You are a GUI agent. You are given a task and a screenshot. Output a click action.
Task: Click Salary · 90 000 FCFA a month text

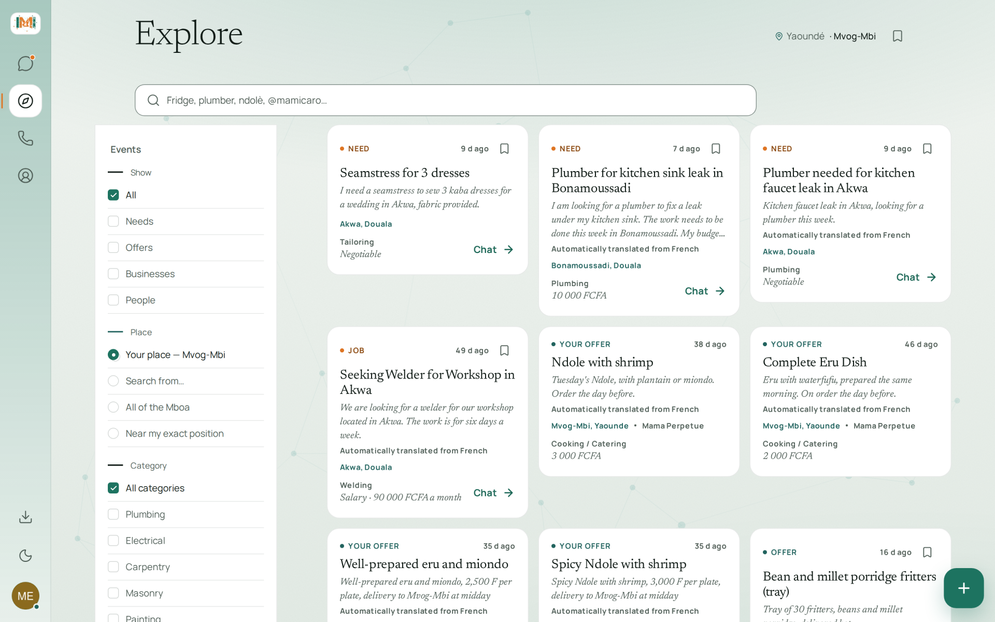401,497
